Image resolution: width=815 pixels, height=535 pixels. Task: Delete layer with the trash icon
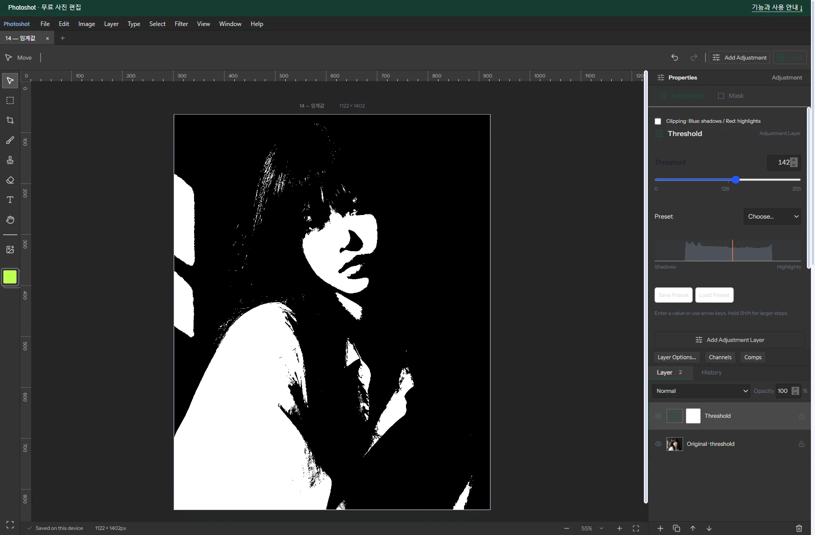coord(799,528)
